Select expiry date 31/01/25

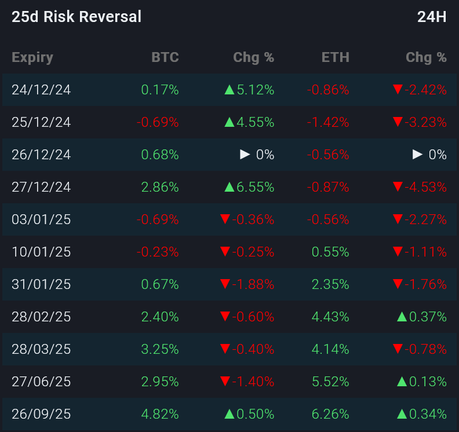41,284
